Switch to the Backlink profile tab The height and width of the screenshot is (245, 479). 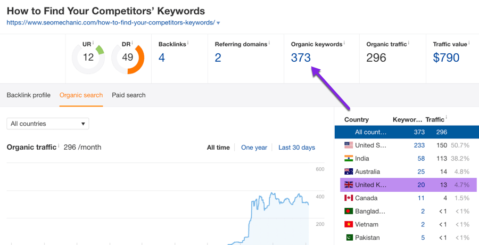28,95
